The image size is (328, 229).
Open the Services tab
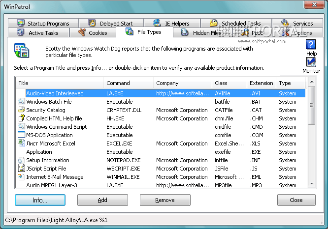point(297,23)
